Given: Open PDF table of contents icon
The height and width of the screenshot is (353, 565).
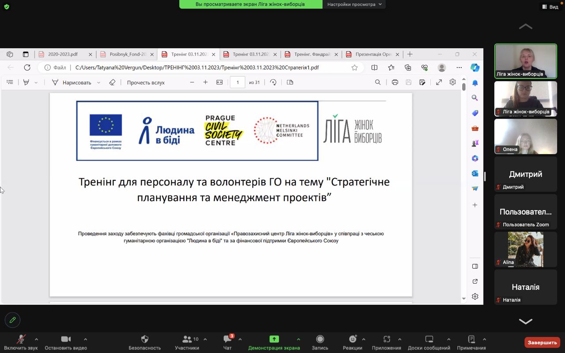Looking at the screenshot, I should coord(10,82).
